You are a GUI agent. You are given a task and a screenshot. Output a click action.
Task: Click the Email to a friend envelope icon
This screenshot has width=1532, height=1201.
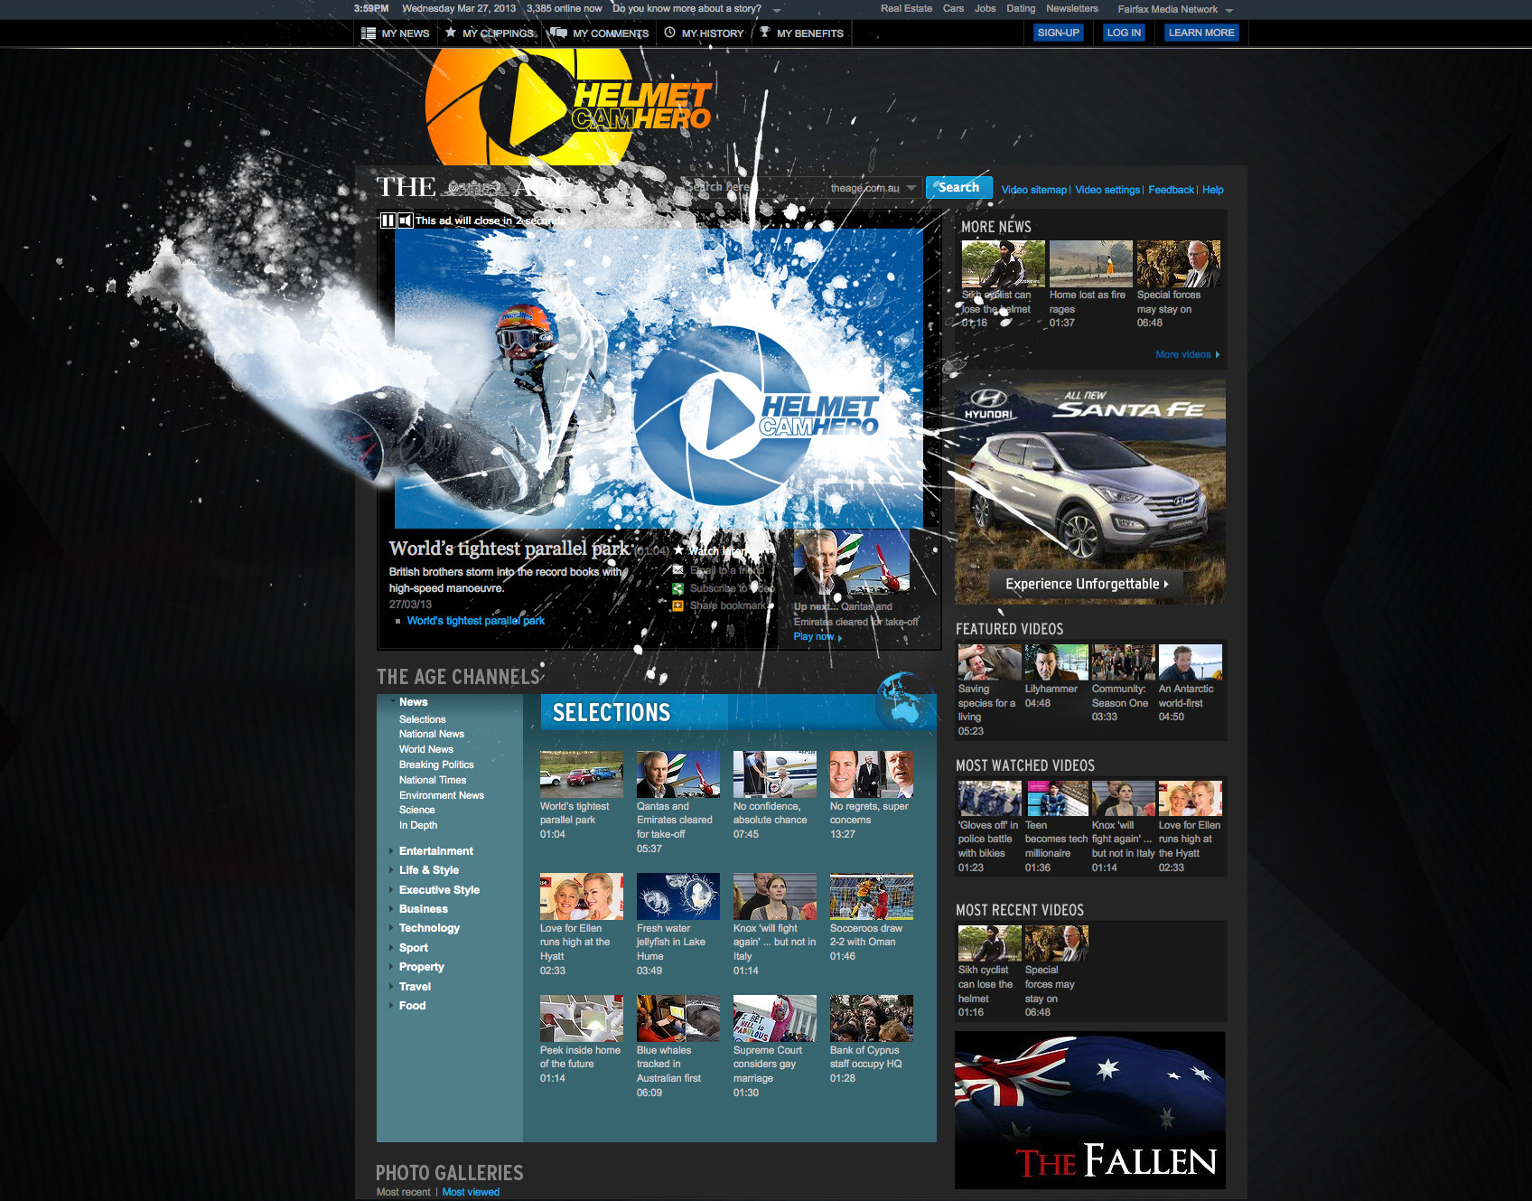[677, 570]
